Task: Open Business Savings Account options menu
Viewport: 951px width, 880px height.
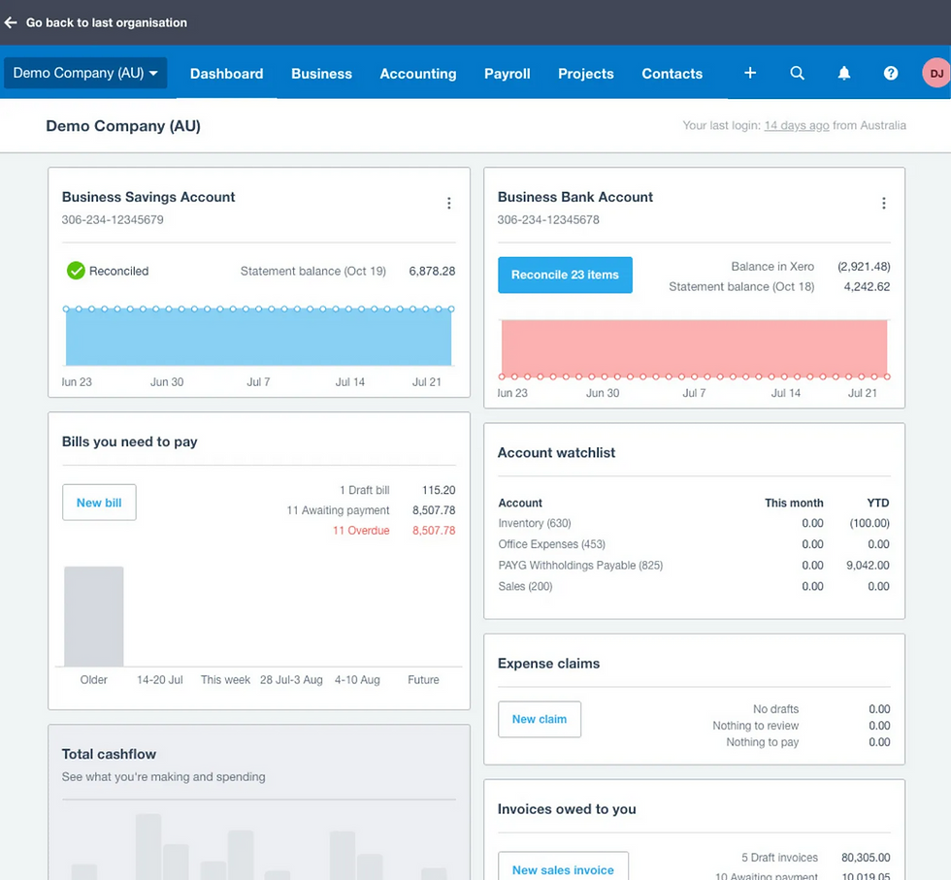Action: tap(449, 203)
